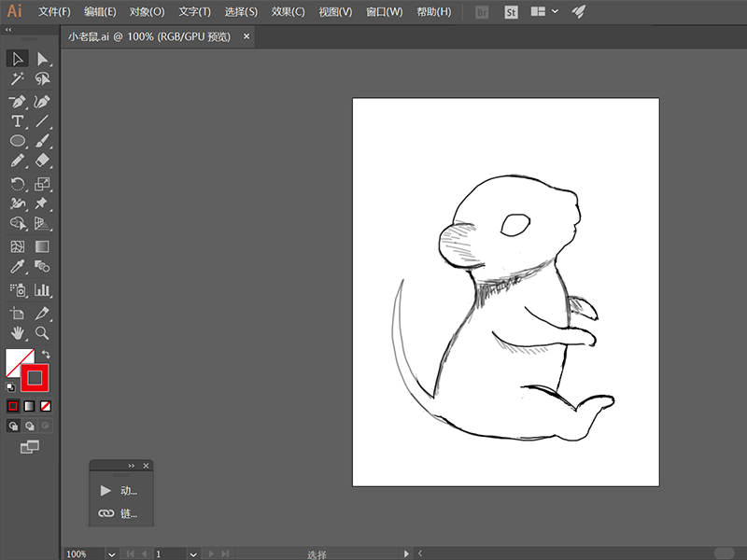Open the 窗口(W) menu
Image resolution: width=747 pixels, height=560 pixels.
384,12
